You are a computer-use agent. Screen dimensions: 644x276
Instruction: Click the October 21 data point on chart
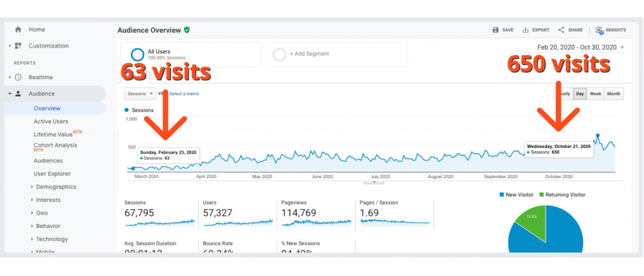coord(597,135)
